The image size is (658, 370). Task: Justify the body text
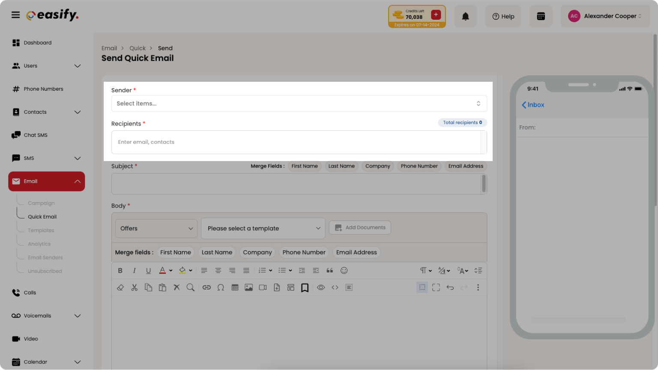click(246, 271)
